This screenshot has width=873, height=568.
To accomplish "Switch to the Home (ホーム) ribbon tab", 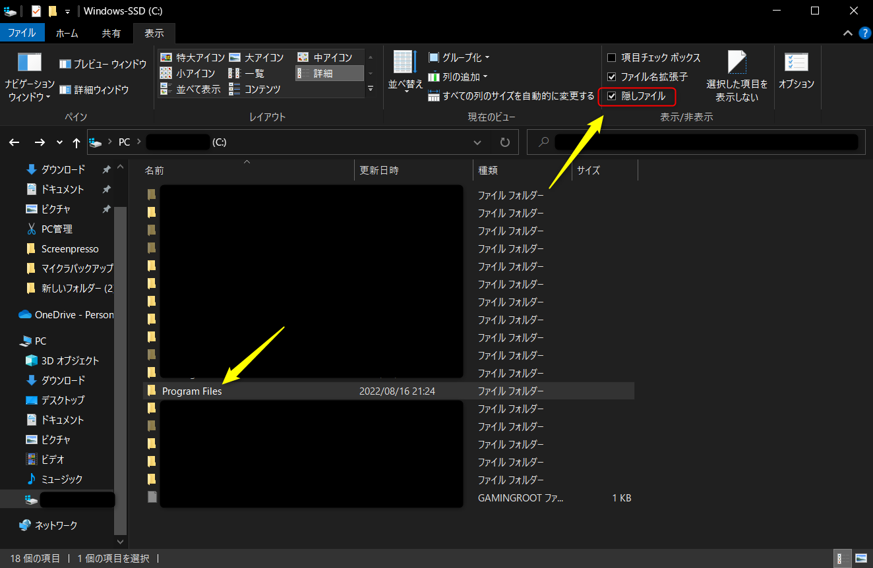I will tap(67, 33).
